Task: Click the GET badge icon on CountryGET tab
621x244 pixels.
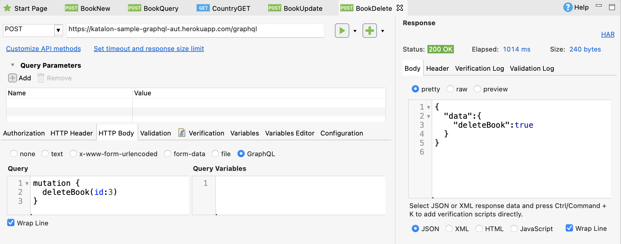Action: (203, 8)
